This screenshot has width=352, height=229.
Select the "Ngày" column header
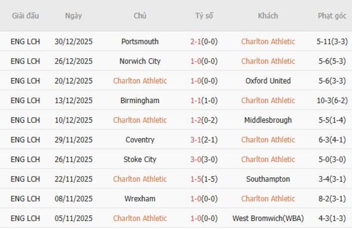point(74,16)
